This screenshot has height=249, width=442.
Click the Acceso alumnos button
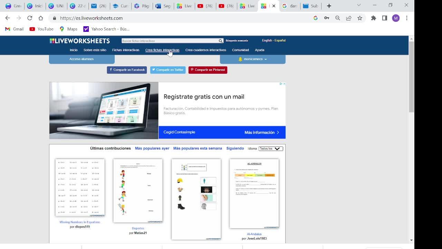[x=81, y=59]
